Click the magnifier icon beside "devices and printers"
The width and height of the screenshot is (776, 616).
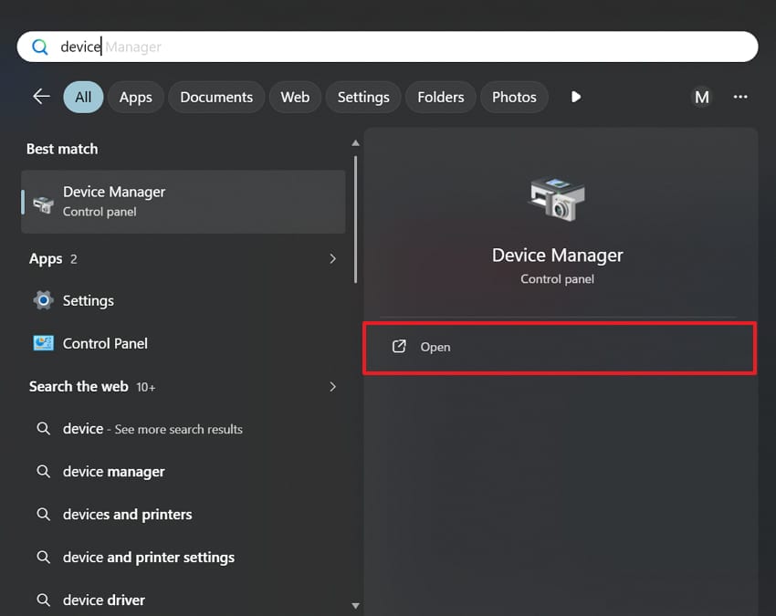pyautogui.click(x=44, y=515)
